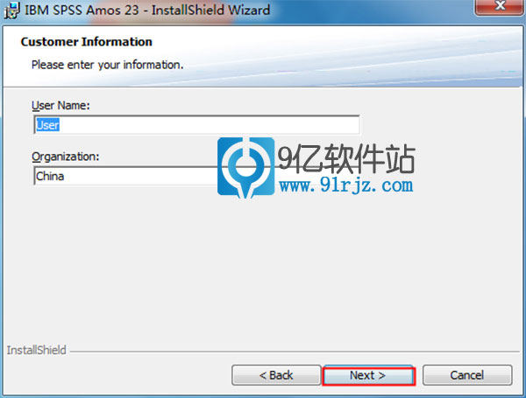
Task: Click the www.91rjz.com watermark URL
Action: (346, 185)
